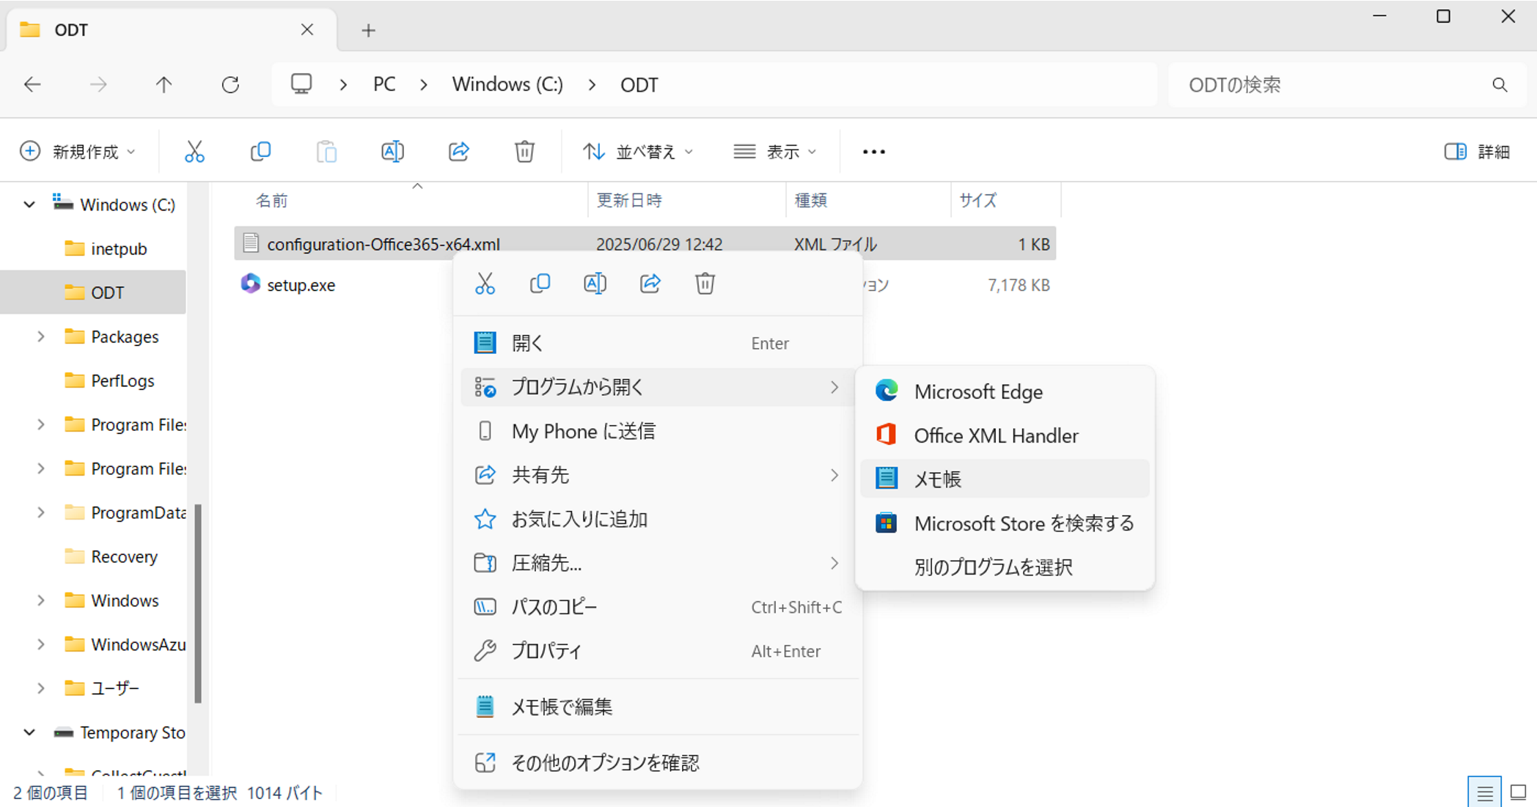
Task: Click the Share icon in the Explorer toolbar
Action: coord(458,152)
